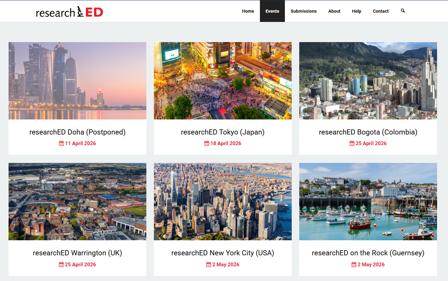Open the Contact menu item
The height and width of the screenshot is (281, 448).
click(x=381, y=11)
